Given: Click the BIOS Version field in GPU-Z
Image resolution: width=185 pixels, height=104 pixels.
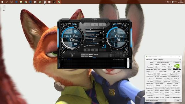Looking at the screenshot, I should tap(163, 72).
